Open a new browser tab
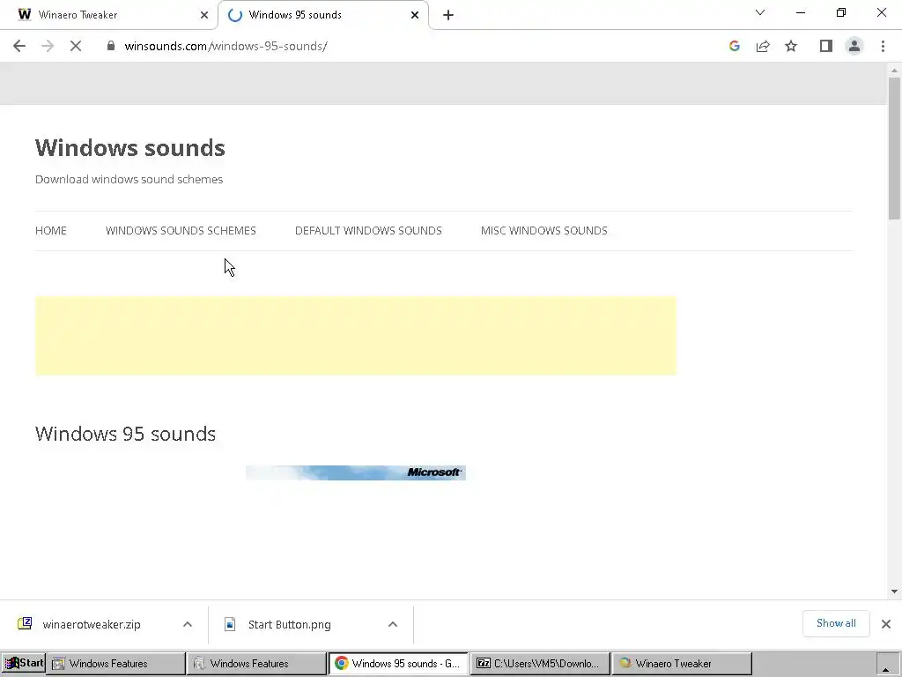Screen dimensions: 902x677 pyautogui.click(x=448, y=15)
